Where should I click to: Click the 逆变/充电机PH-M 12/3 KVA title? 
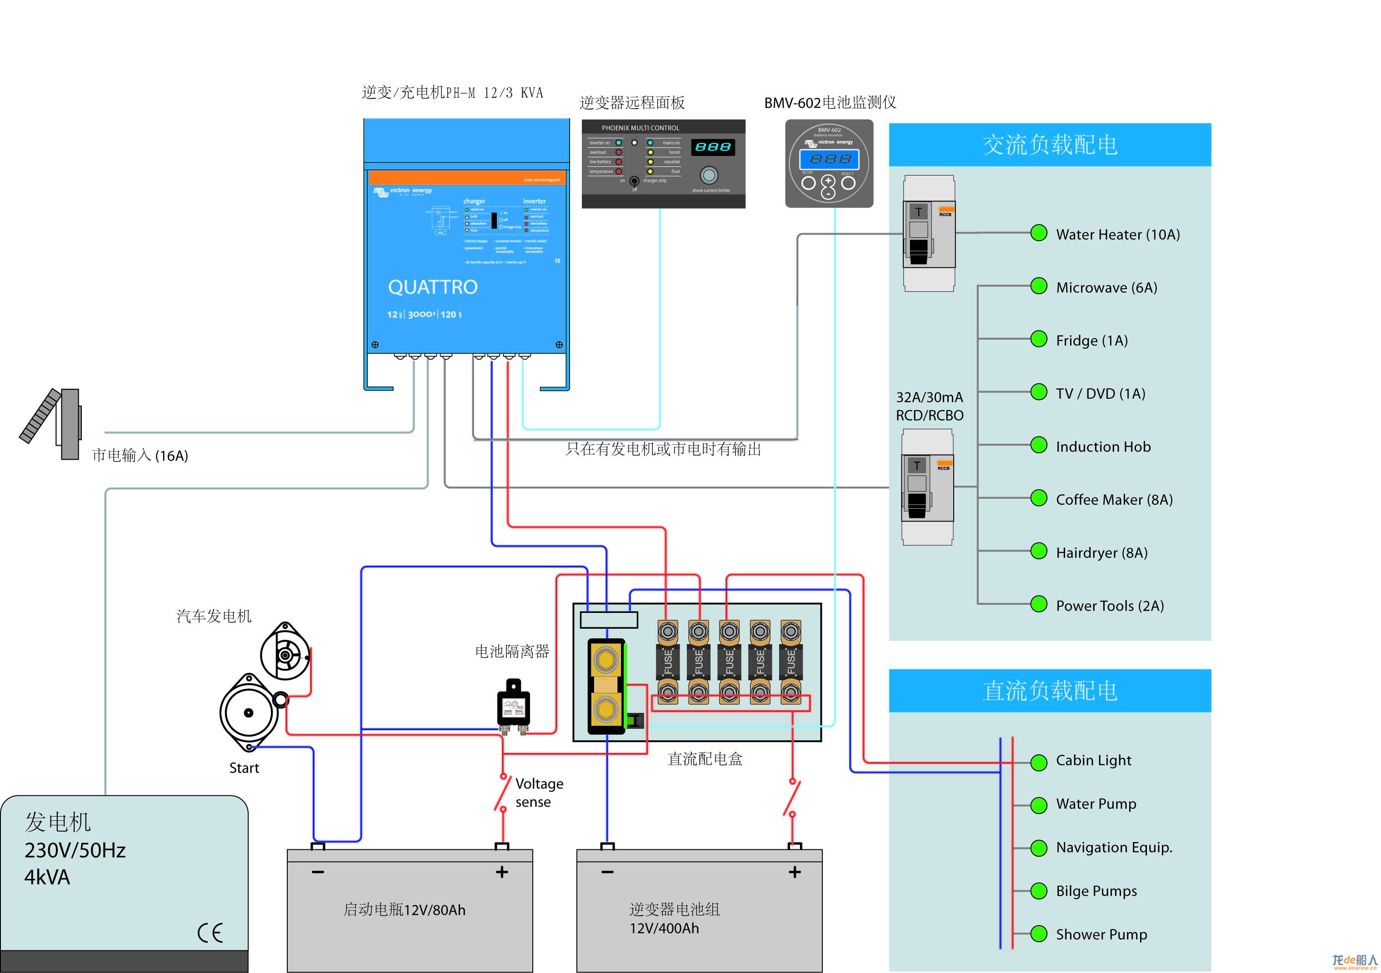452,93
